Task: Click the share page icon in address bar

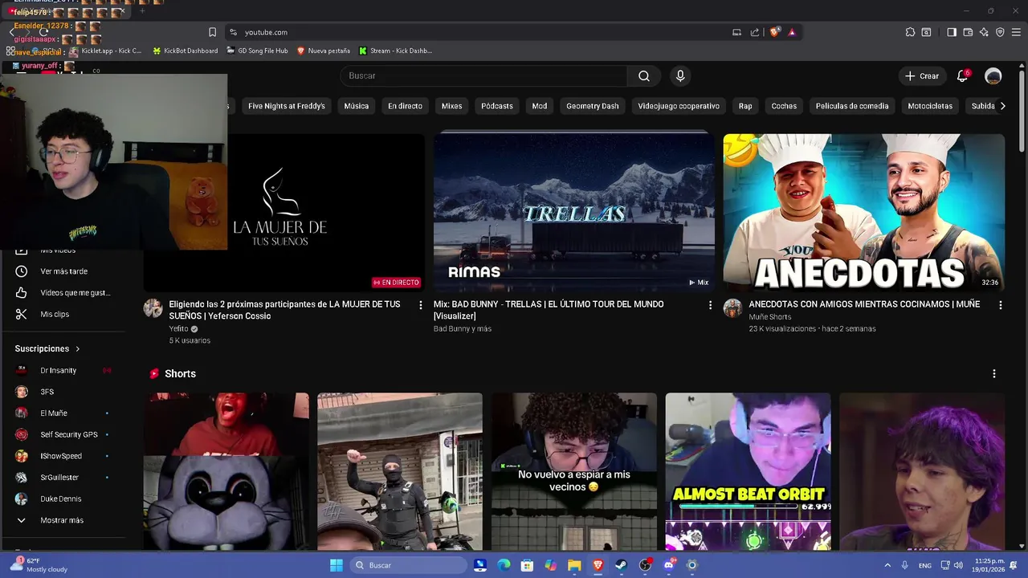Action: click(x=755, y=32)
